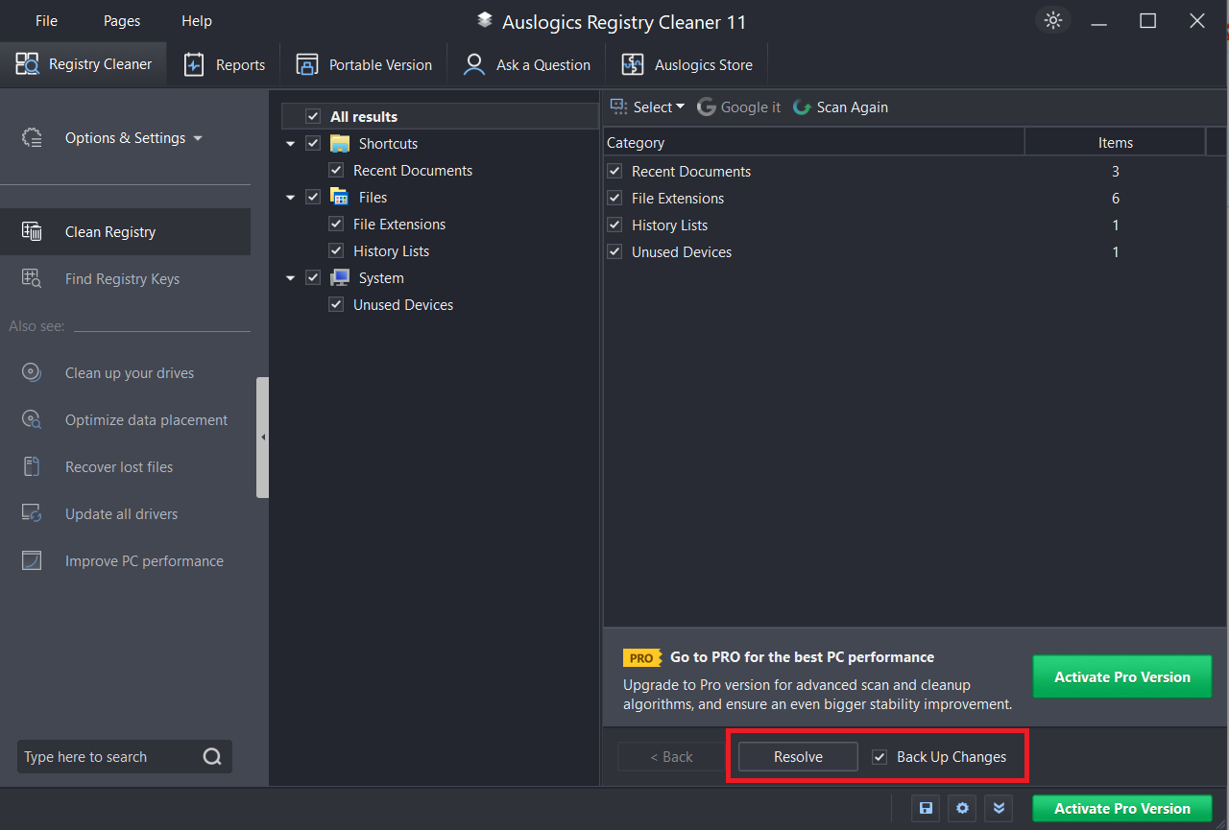Screen dimensions: 1229x830
Task: Click the Shortcuts folder icon in tree
Action: pyautogui.click(x=340, y=143)
